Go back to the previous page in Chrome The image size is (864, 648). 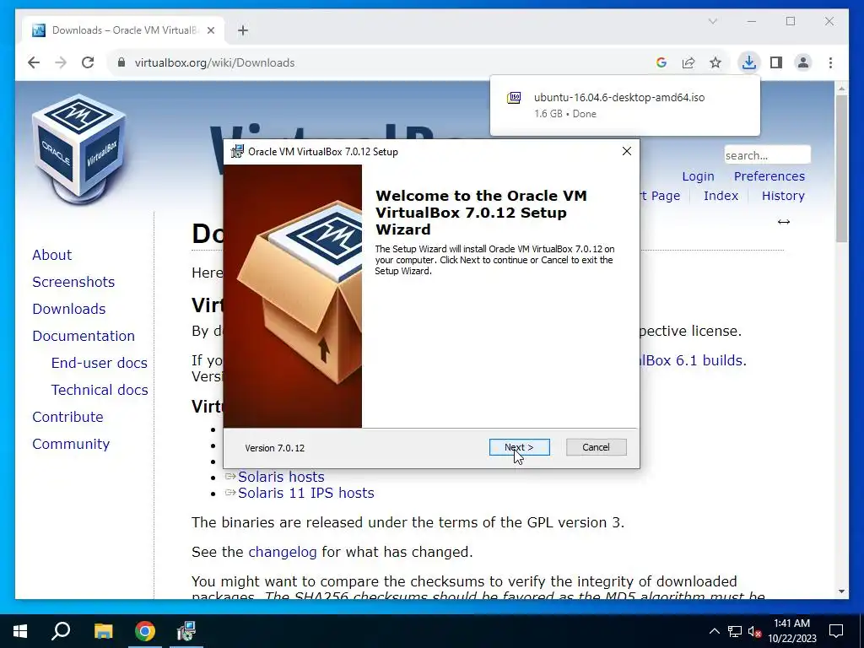point(34,62)
